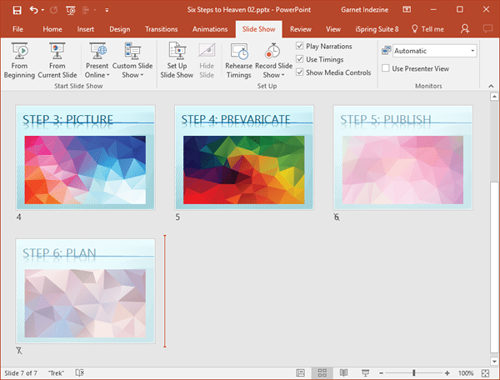Click the Undo arrow icon
This screenshot has width=500, height=380.
(33, 10)
